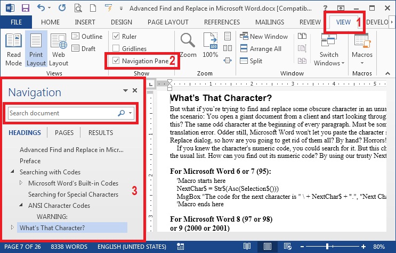The height and width of the screenshot is (253, 396).
Task: Open the PAGE LAYOUT tab
Action: [168, 22]
